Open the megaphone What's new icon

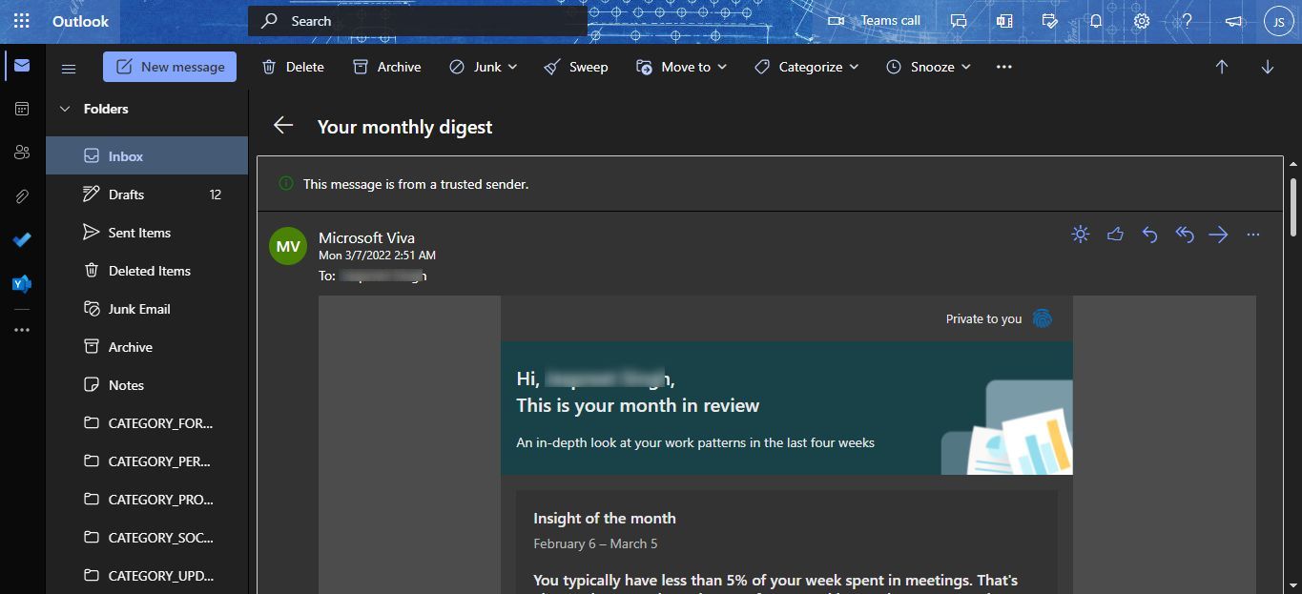pyautogui.click(x=1233, y=21)
